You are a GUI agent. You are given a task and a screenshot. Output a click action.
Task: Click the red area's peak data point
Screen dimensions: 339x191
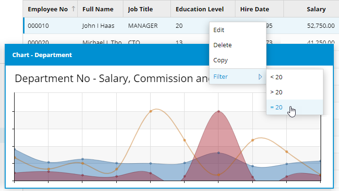coord(218,112)
